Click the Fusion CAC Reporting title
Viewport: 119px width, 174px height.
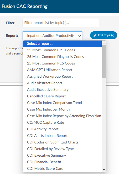tap(25, 6)
